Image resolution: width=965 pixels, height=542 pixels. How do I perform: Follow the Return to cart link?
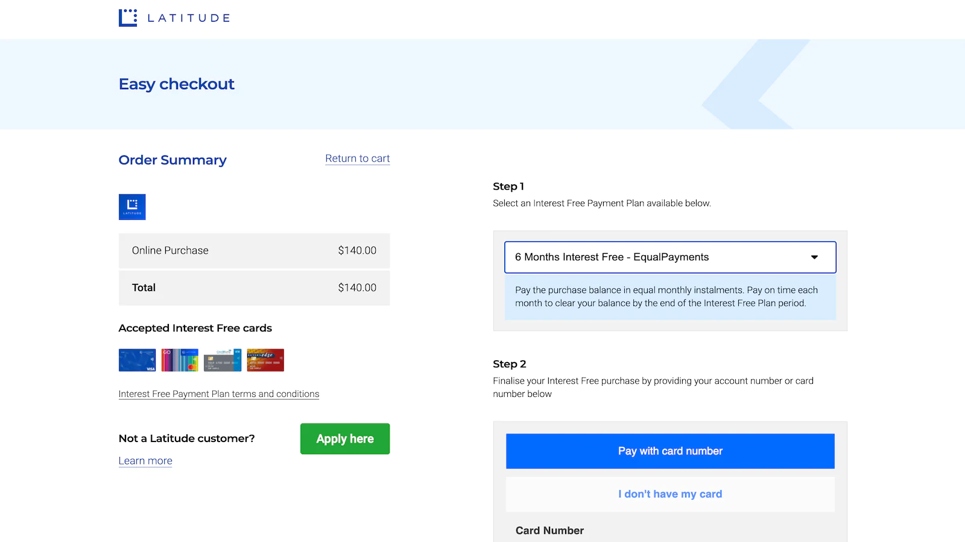(x=358, y=158)
